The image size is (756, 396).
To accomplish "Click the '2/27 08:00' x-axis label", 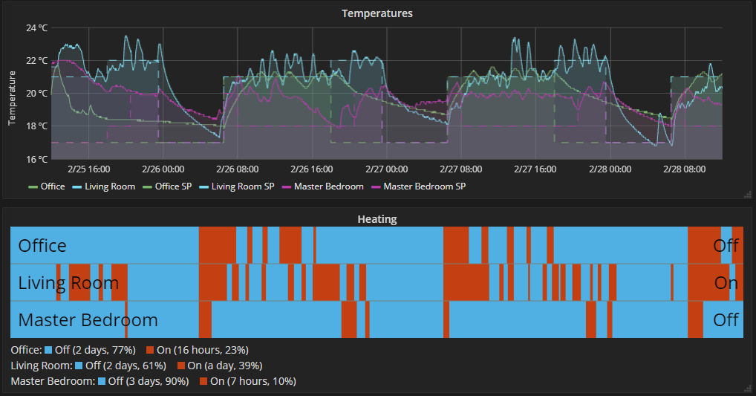I will pyautogui.click(x=460, y=169).
